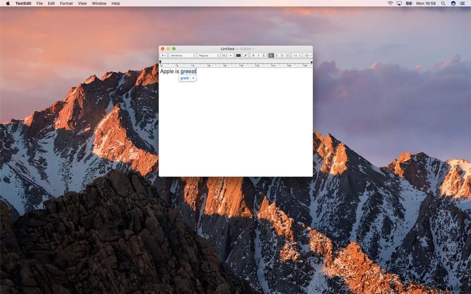
Task: Open Spotlight search
Action: [x=443, y=4]
